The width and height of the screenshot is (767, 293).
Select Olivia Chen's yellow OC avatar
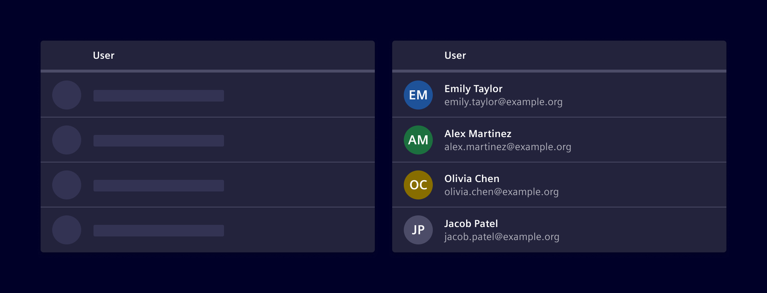click(418, 185)
